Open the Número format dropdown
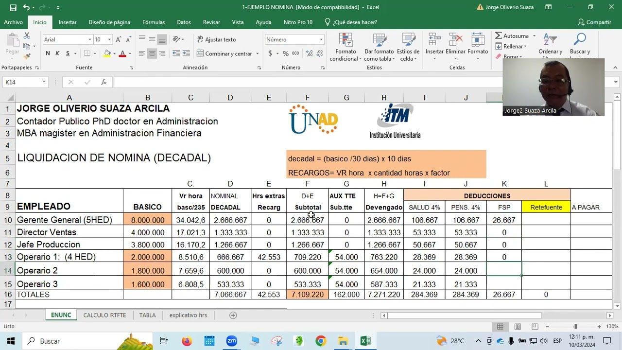Image resolution: width=622 pixels, height=350 pixels. [321, 39]
